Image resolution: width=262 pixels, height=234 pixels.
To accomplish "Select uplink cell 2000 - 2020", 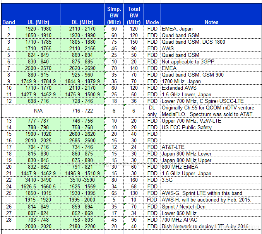I will click(38, 226).
